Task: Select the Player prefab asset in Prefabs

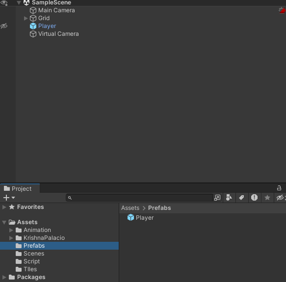Action: coord(140,218)
